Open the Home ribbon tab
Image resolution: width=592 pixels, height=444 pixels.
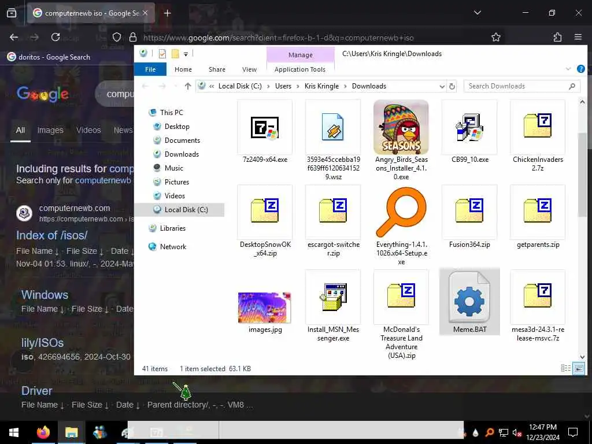coord(183,69)
